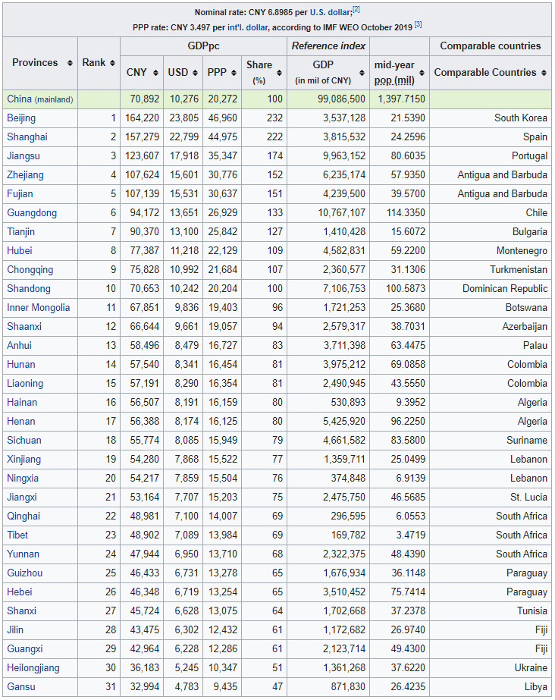The height and width of the screenshot is (700, 555).
Task: Sort by Share (%) column arrows
Action: (279, 73)
